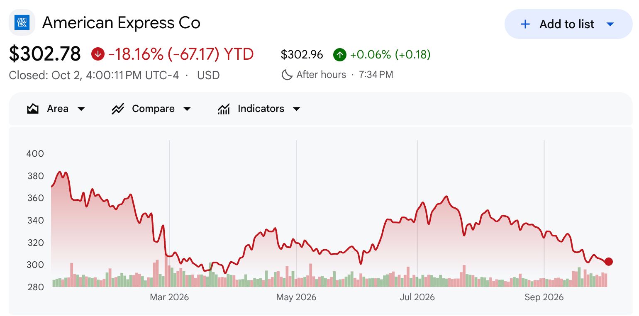Click the red endpoint dot on the chart

click(608, 261)
